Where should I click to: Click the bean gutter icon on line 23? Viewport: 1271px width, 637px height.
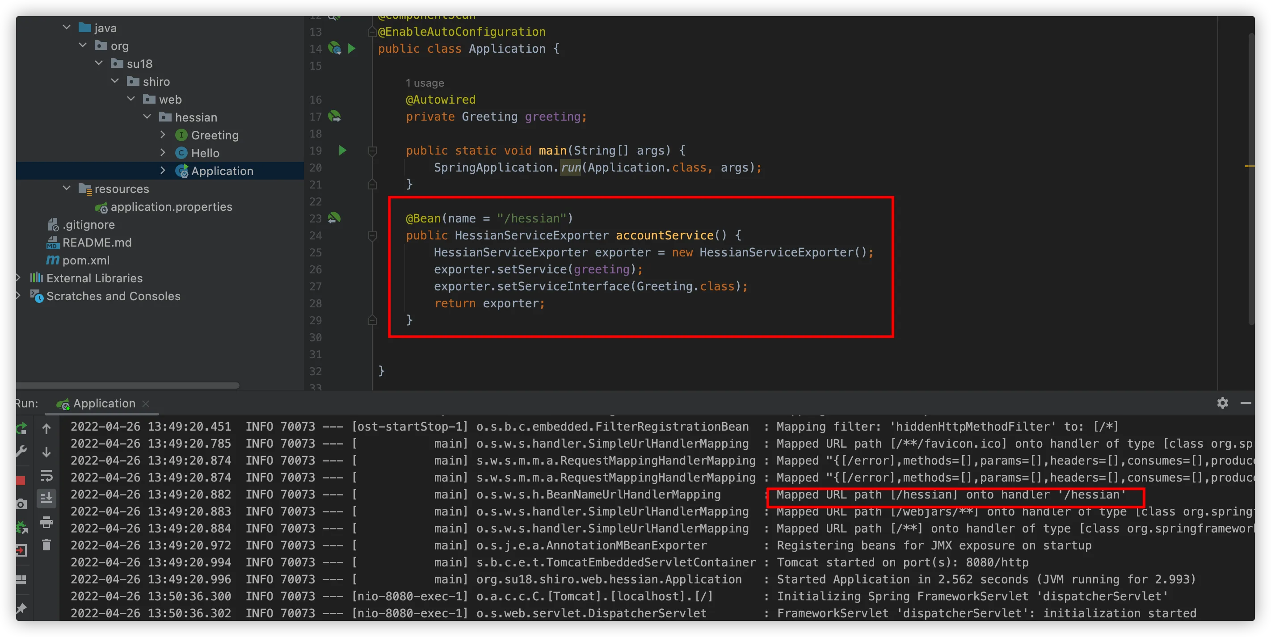tap(335, 218)
